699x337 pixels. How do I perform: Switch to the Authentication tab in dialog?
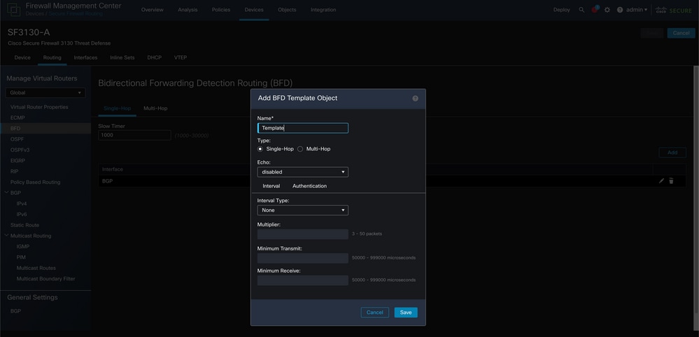coord(310,186)
